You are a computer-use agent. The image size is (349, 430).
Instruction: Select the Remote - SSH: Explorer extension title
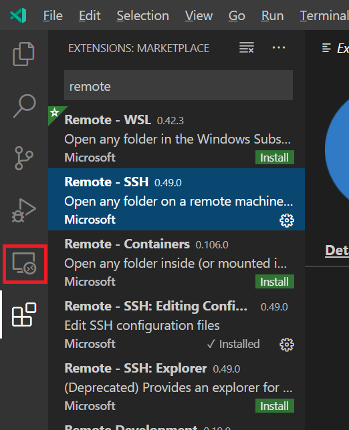136,369
